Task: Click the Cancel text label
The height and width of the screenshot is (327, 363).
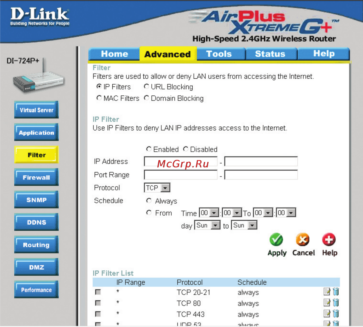Action: 303,253
